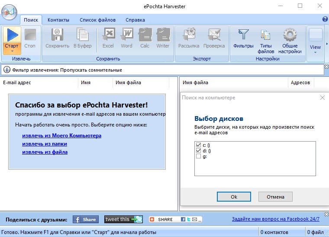This screenshot has width=329, height=237.
Task: Open Фильтры funnel icon
Action: coord(243,35)
